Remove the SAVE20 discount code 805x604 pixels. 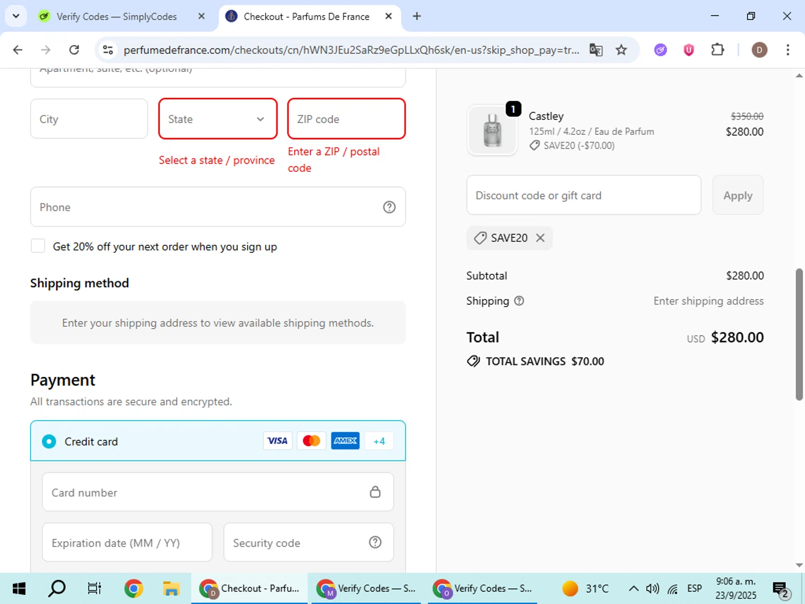[540, 237]
